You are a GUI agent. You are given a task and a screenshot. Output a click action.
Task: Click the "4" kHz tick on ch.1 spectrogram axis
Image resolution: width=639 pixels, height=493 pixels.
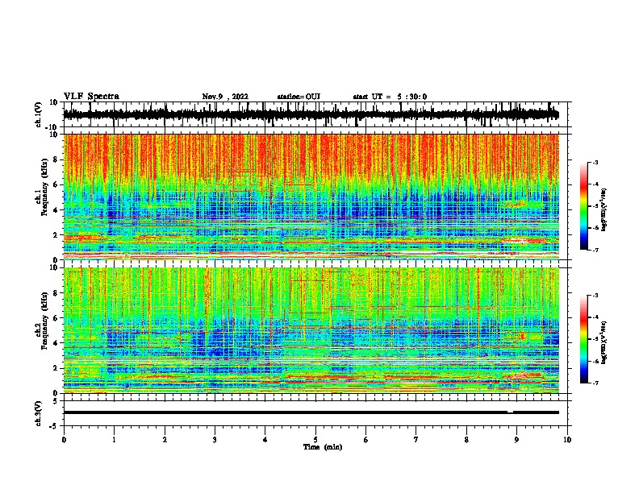[x=56, y=210]
